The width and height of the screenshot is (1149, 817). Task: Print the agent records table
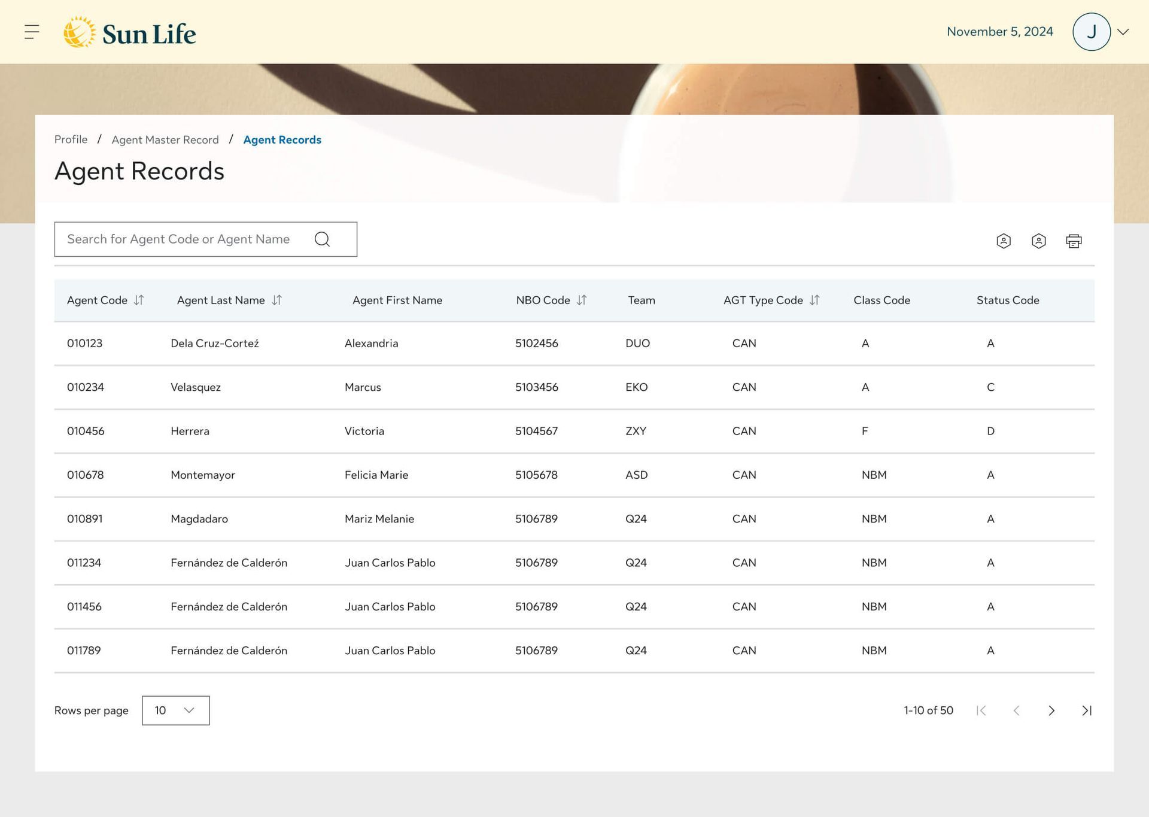[x=1074, y=241]
